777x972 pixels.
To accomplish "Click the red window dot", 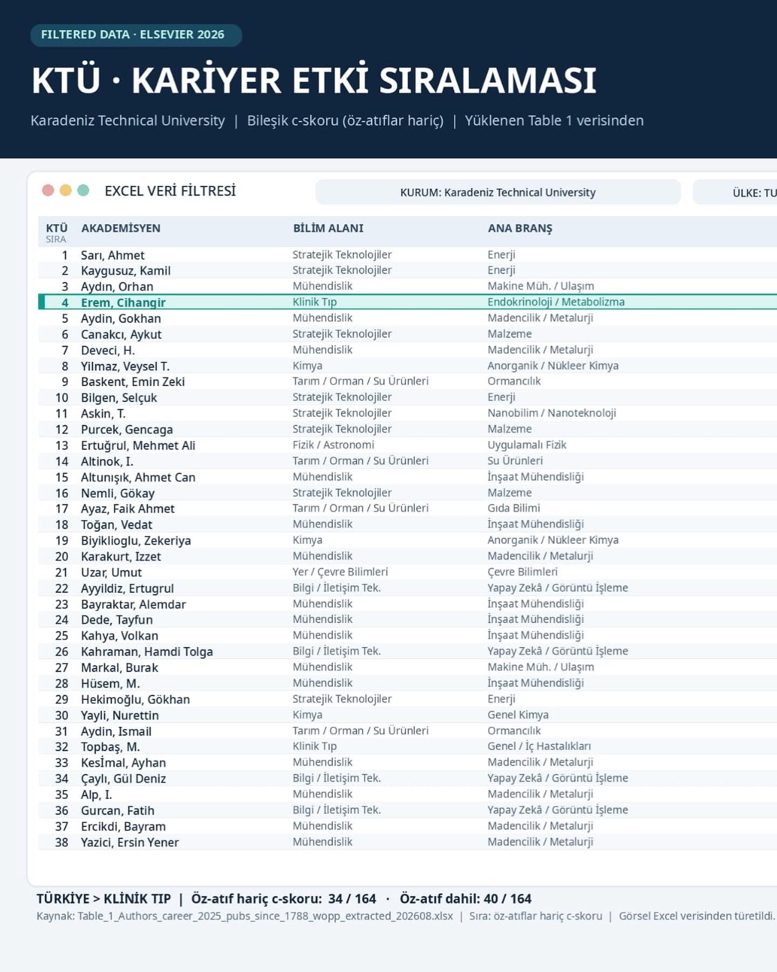I will point(48,191).
